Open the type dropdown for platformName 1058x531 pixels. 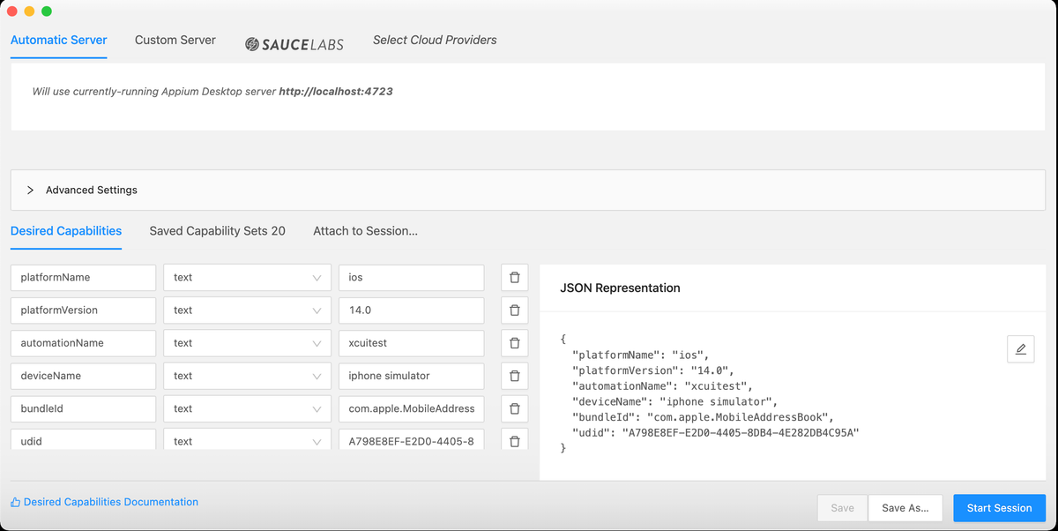[247, 277]
